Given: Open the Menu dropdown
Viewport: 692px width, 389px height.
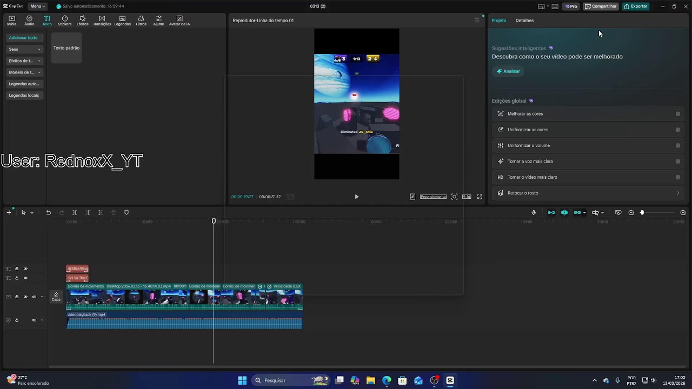Looking at the screenshot, I should [37, 6].
